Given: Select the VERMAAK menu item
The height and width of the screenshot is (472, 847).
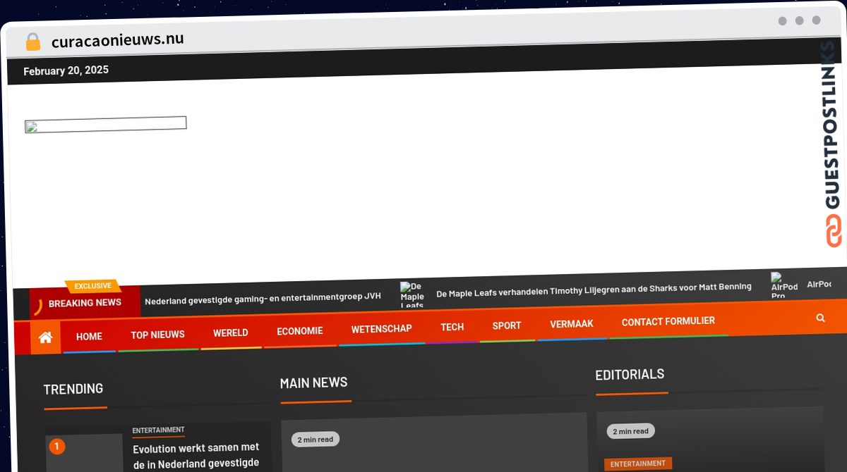Looking at the screenshot, I should coord(572,324).
